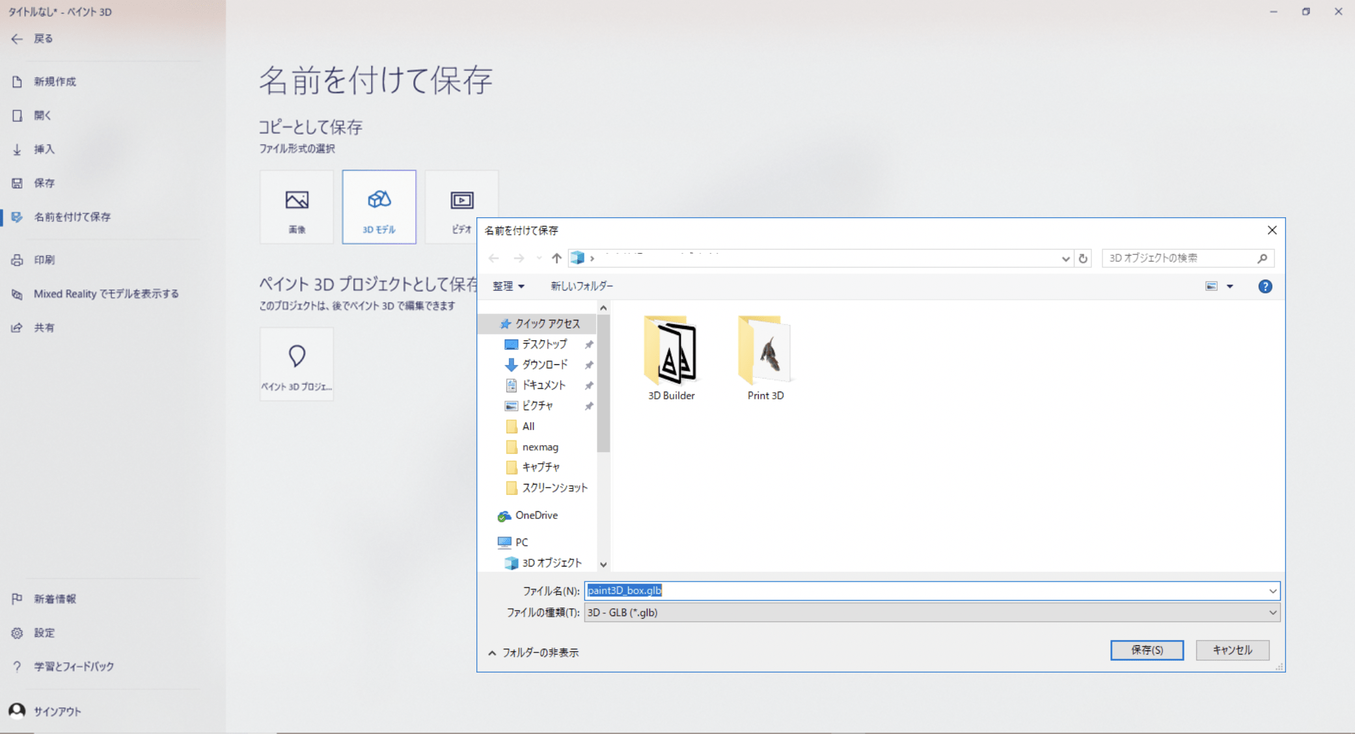Refresh the folder view
Screen dimensions: 1355x735
click(x=1083, y=258)
